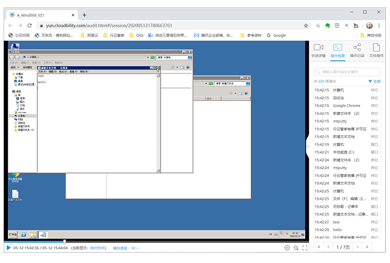Jump to last page of commands
Image resolution: width=390 pixels, height=263 pixels.
coord(367,247)
